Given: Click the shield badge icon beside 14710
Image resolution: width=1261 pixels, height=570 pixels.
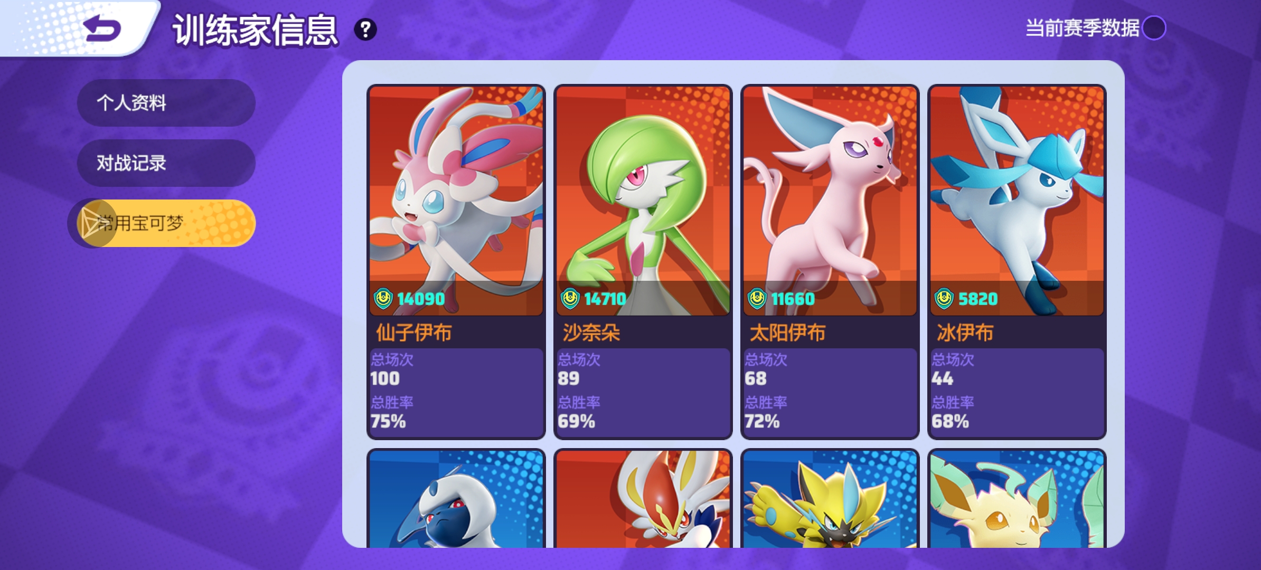Looking at the screenshot, I should coord(570,299).
